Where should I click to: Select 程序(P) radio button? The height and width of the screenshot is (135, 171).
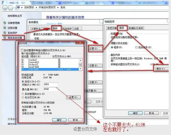pyautogui.click(x=112, y=47)
